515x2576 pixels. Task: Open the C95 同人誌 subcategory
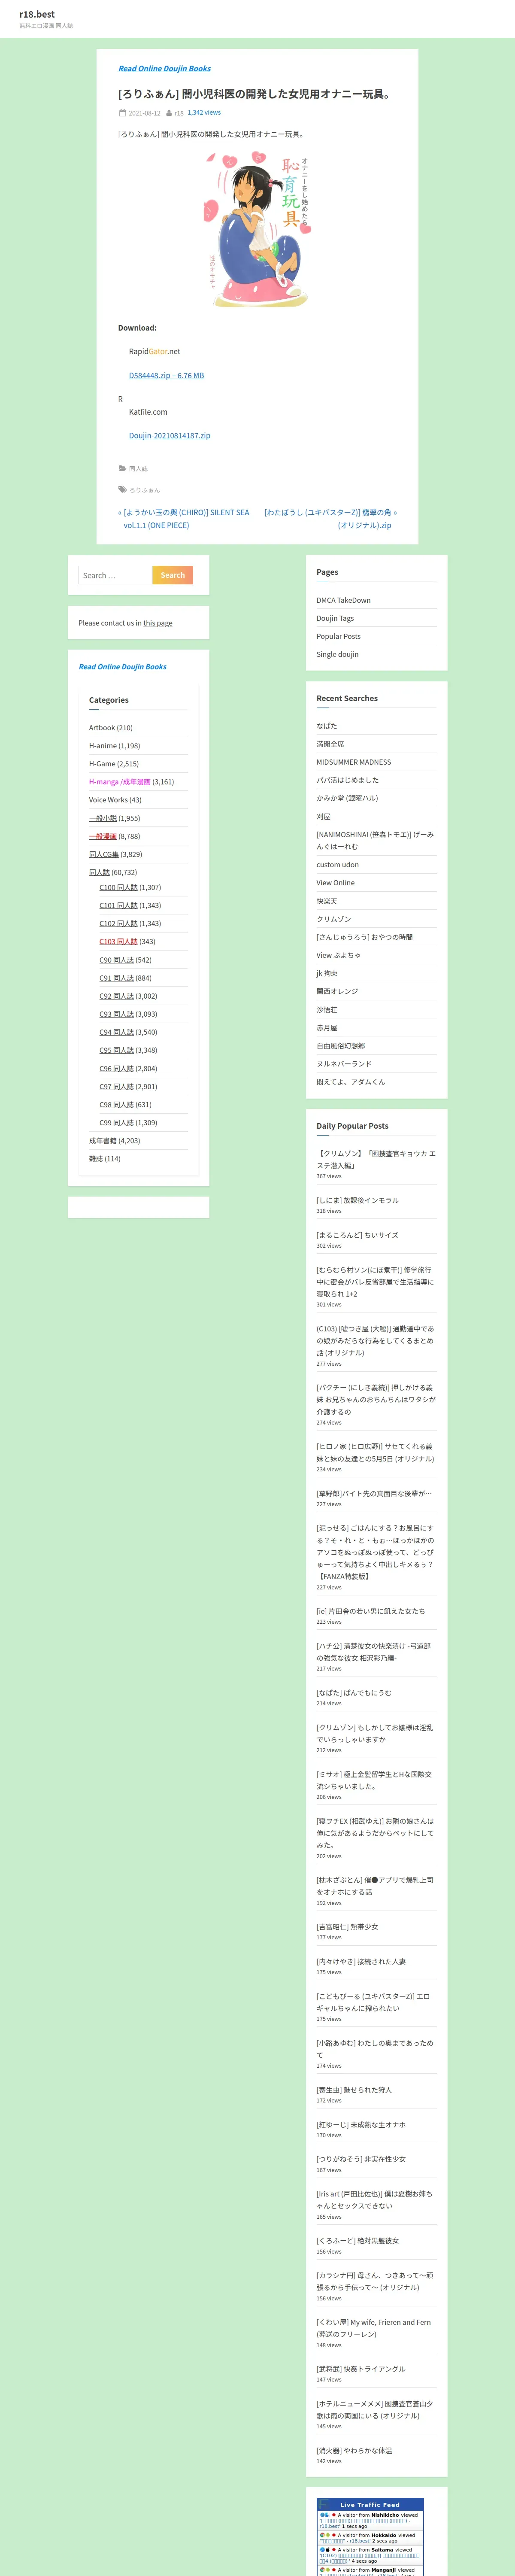tap(116, 1050)
